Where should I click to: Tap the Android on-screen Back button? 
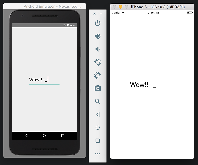pos(26,136)
